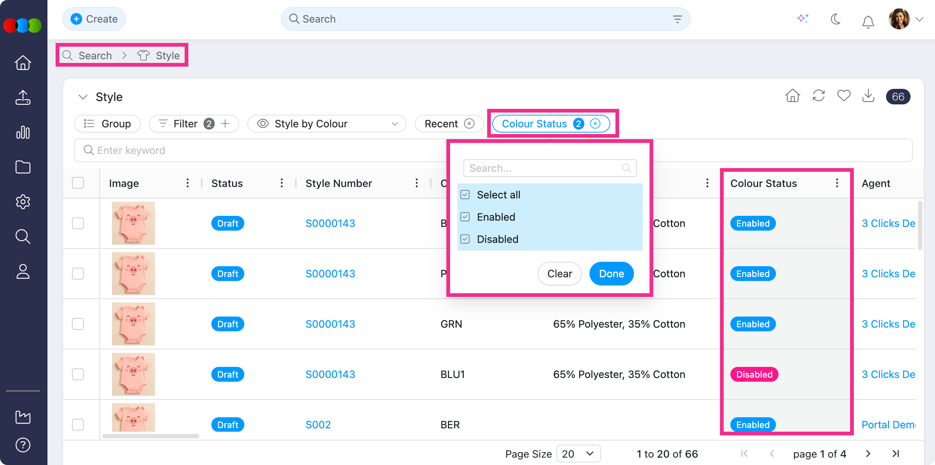Click the refresh icon in the Style panel
This screenshot has height=465, width=935.
coord(819,96)
